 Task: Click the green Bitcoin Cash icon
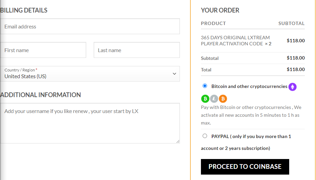click(x=205, y=99)
